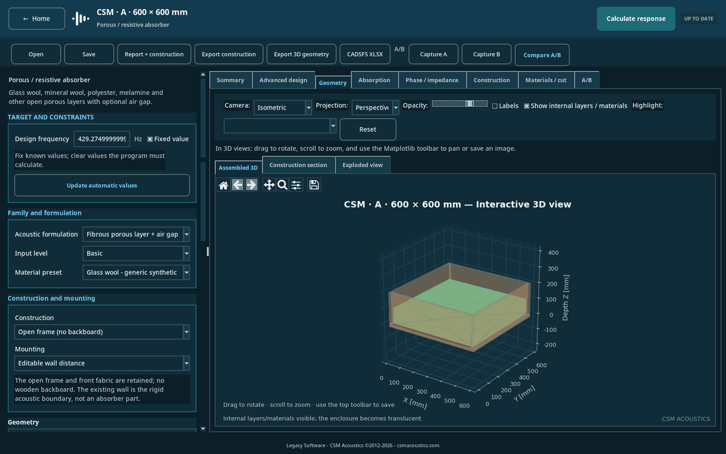
Task: Click the Export 3D geometry button
Action: [301, 54]
